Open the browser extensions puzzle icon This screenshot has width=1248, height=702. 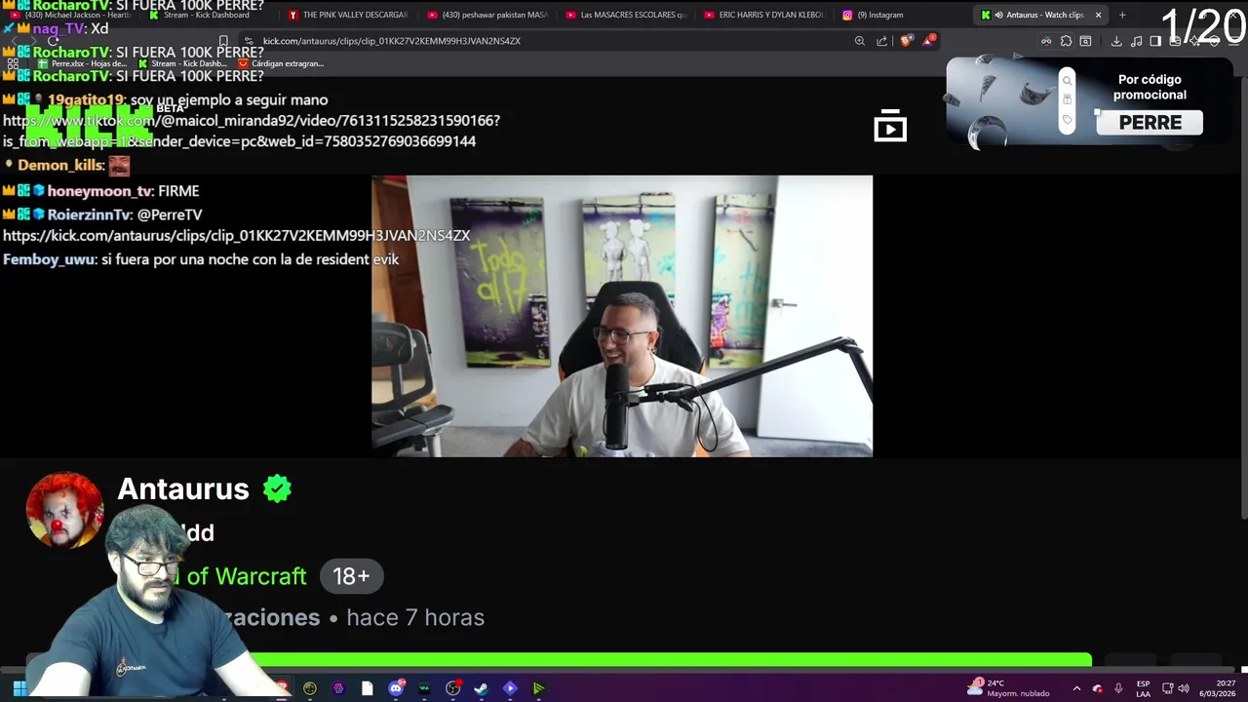click(1066, 41)
